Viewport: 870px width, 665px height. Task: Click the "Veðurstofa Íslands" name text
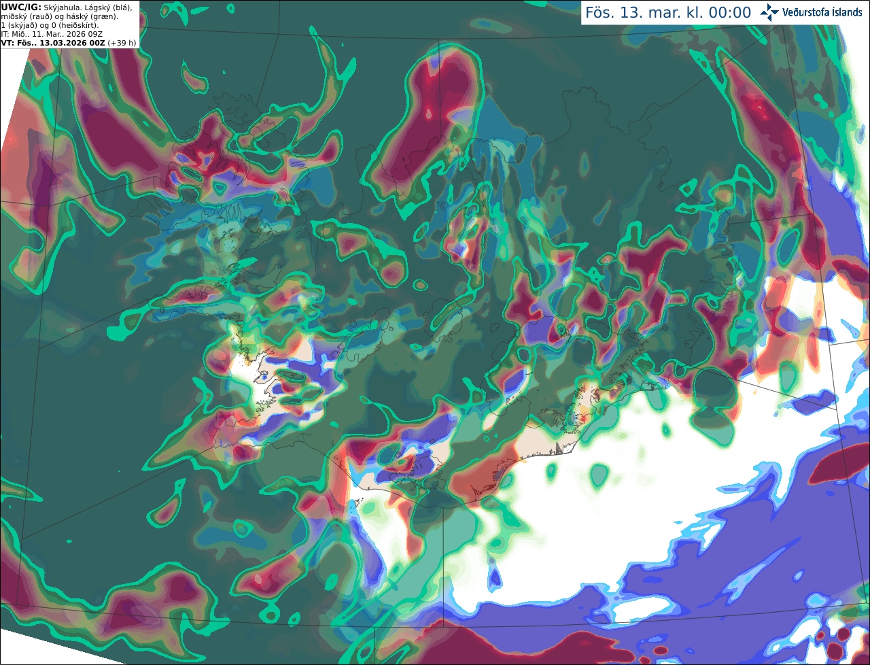[822, 12]
